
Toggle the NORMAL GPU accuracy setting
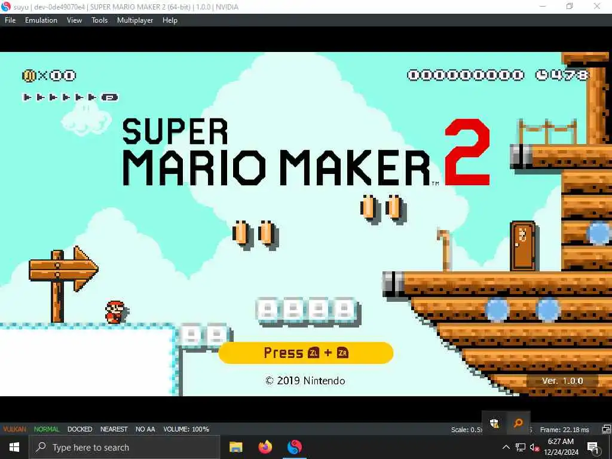coord(47,429)
